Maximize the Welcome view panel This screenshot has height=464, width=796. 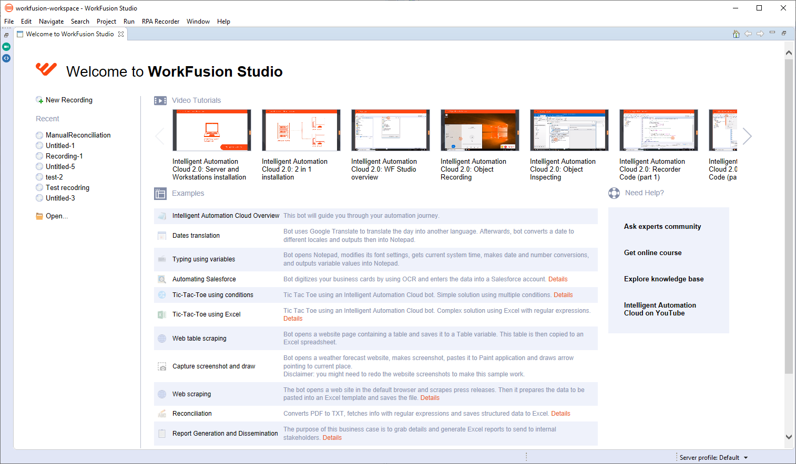pyautogui.click(x=784, y=33)
